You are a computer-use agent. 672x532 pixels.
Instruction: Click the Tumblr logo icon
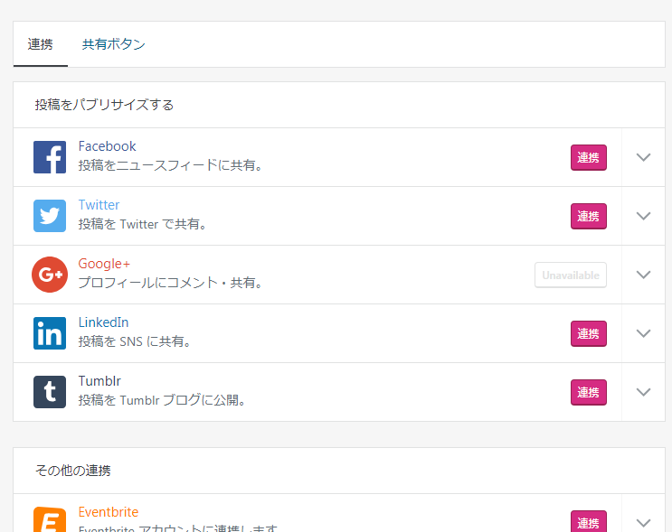50,392
